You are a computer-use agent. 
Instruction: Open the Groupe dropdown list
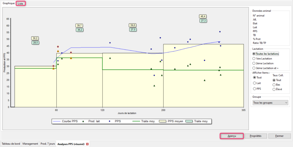[x=270, y=103]
